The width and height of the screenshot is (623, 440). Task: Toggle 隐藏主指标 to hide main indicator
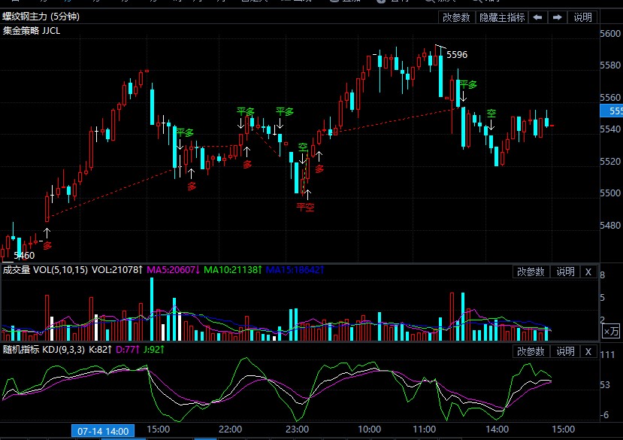pos(502,17)
